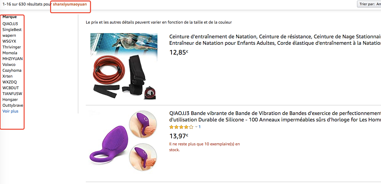Expand the rating popover arrow beside stars

point(196,127)
